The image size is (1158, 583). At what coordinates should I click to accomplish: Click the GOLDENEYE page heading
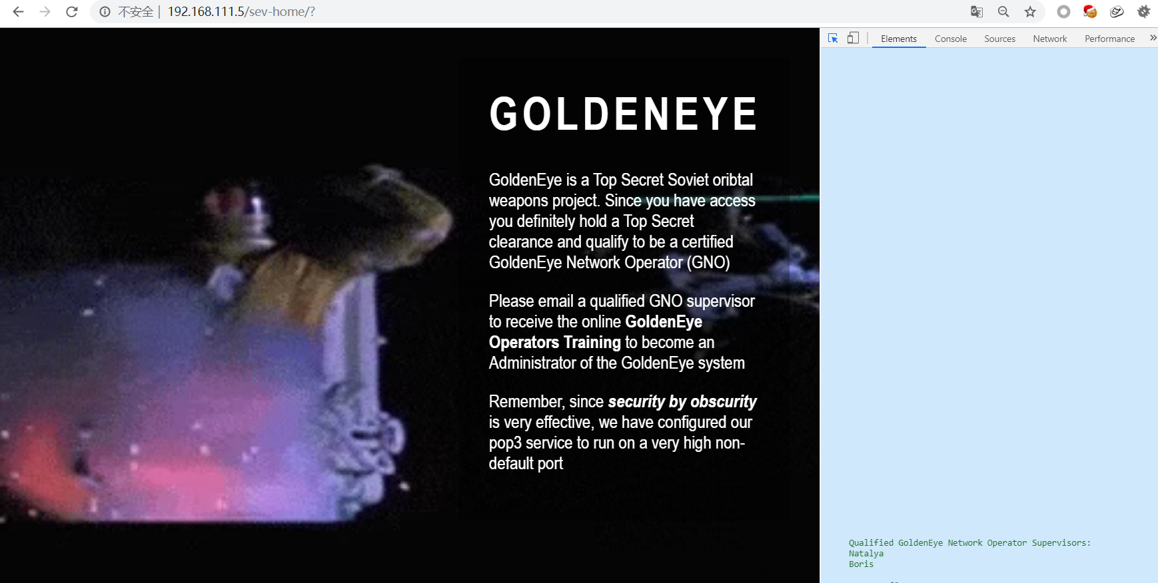point(624,114)
